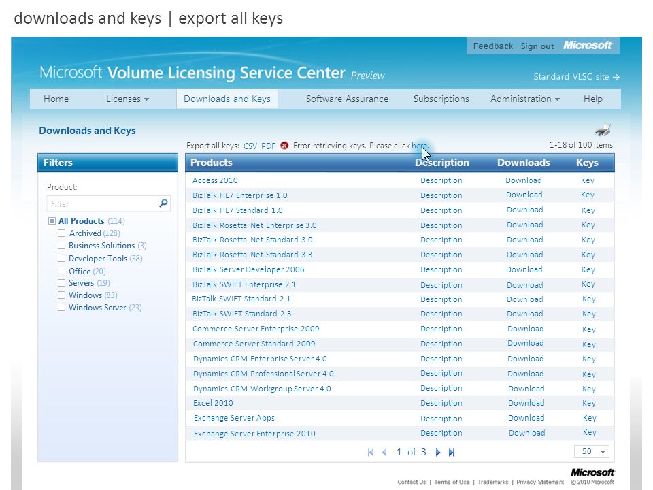The width and height of the screenshot is (653, 490).
Task: Go to the next page arrow
Action: click(x=437, y=452)
